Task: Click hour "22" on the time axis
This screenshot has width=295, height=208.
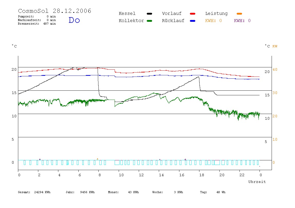Action: coord(242,175)
